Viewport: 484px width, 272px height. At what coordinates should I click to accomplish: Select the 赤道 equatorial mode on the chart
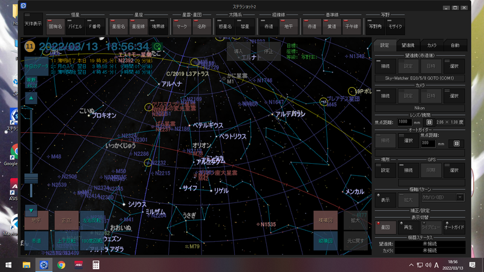tap(36, 241)
